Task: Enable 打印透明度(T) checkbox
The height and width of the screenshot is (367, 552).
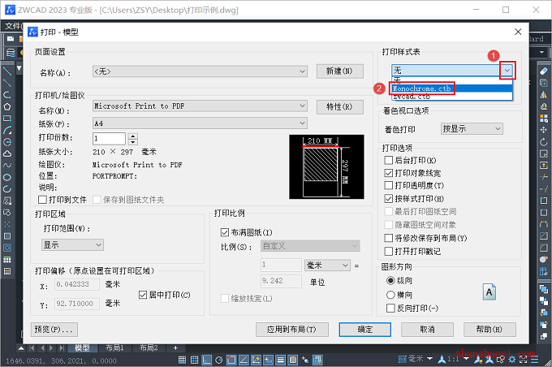Action: pos(389,185)
